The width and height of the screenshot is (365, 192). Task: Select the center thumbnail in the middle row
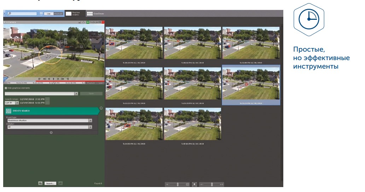coord(192,83)
